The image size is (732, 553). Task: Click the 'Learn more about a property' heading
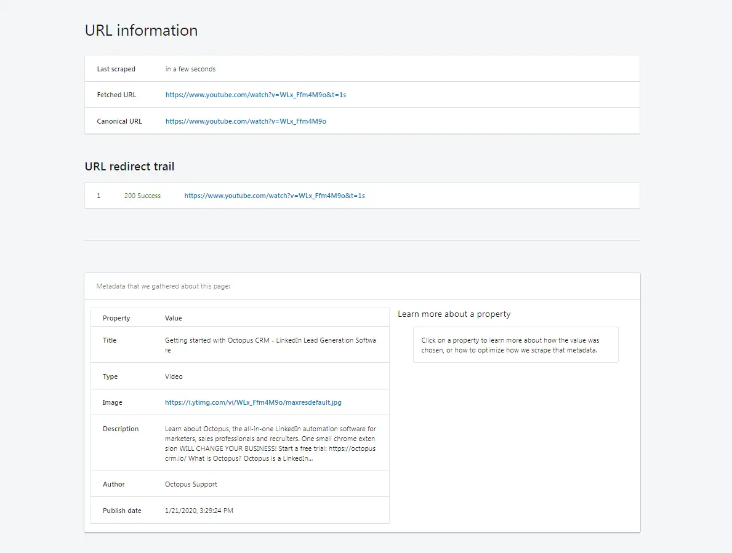pos(454,314)
